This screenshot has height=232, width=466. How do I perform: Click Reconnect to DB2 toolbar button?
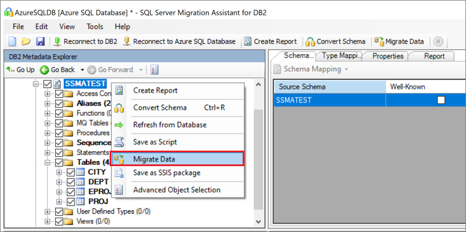[x=85, y=41]
